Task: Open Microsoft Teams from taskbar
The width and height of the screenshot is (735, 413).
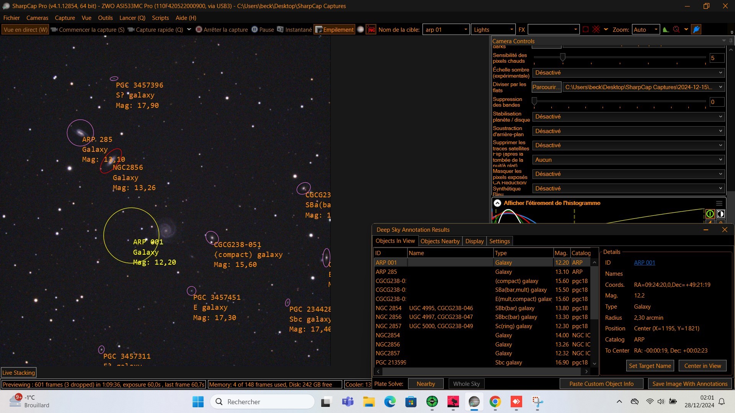Action: tap(348, 402)
